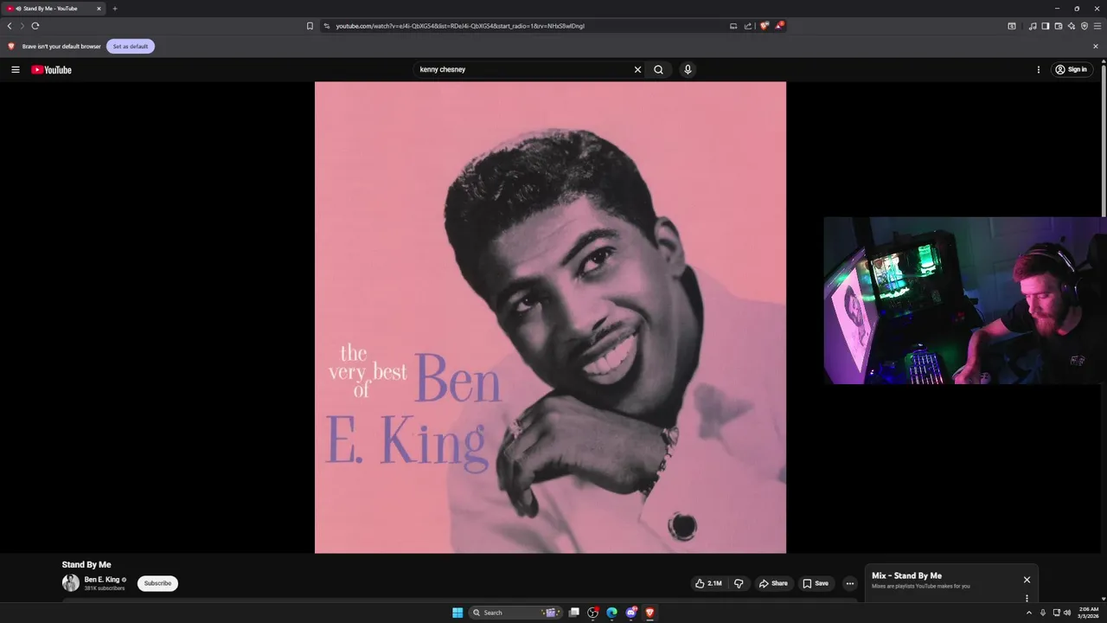The height and width of the screenshot is (623, 1107).
Task: Set Brave as default browser
Action: (x=131, y=46)
